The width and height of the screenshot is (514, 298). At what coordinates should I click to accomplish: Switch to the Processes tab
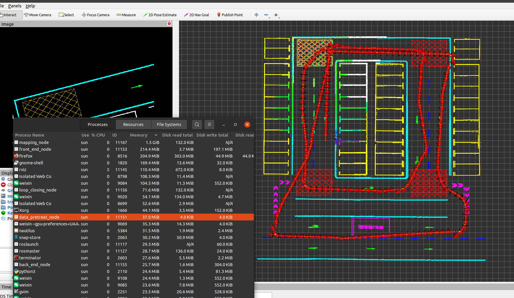click(98, 125)
